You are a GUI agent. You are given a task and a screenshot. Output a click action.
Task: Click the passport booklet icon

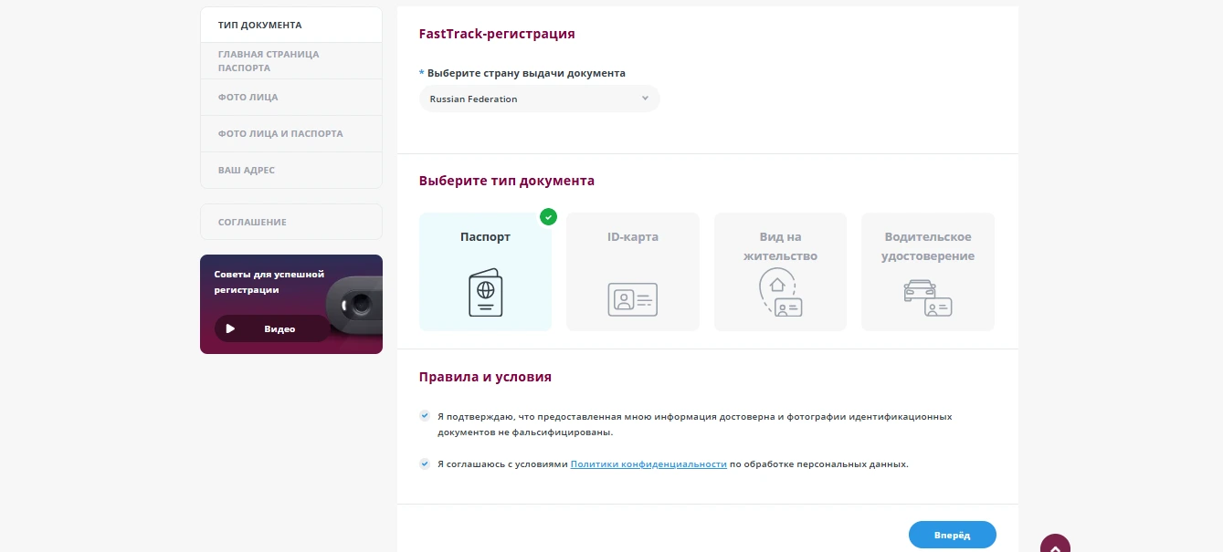point(485,294)
